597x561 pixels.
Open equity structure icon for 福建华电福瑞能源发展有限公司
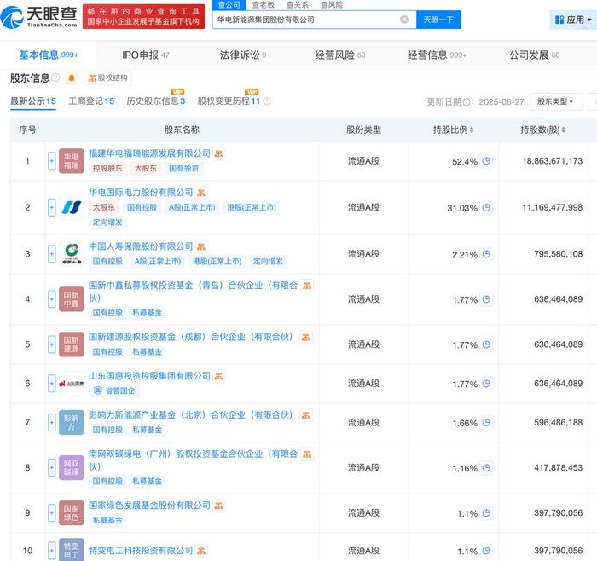tap(218, 153)
